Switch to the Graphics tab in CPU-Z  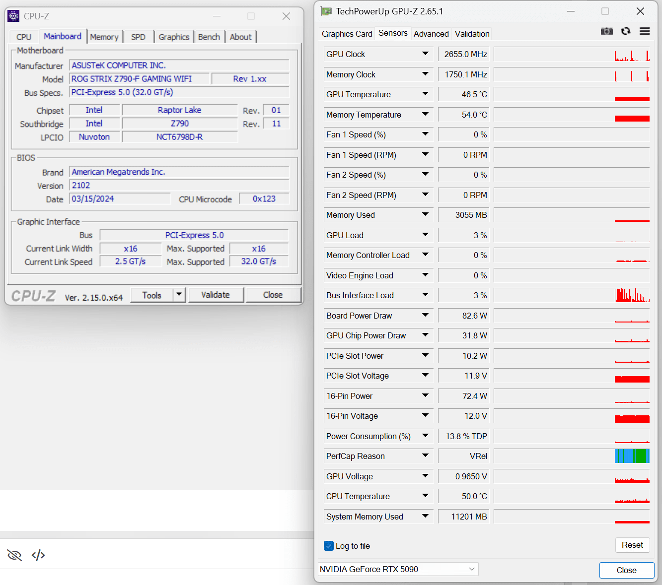pos(174,37)
